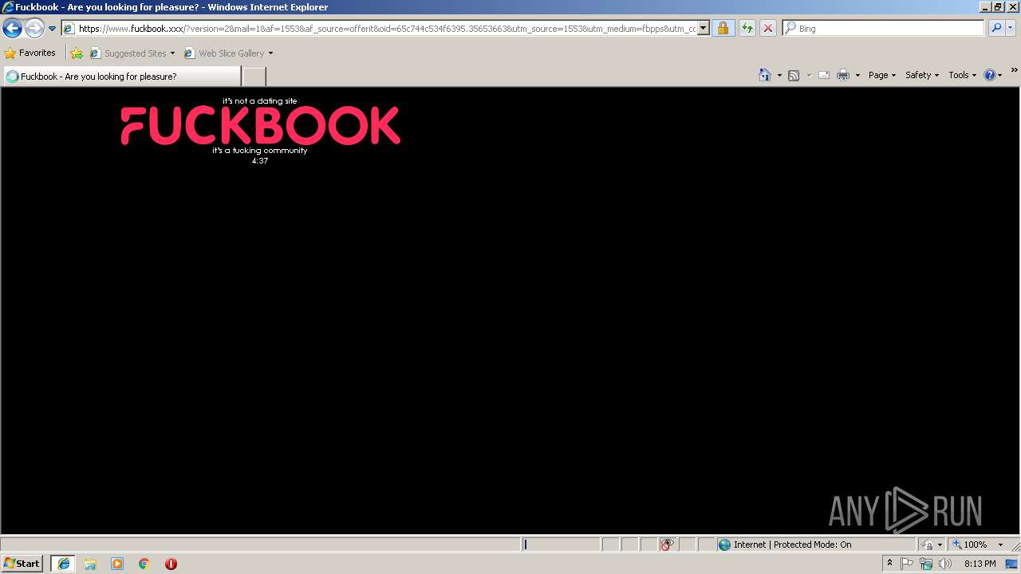Expand the Print options dropdown arrow
The width and height of the screenshot is (1021, 574).
coord(857,75)
